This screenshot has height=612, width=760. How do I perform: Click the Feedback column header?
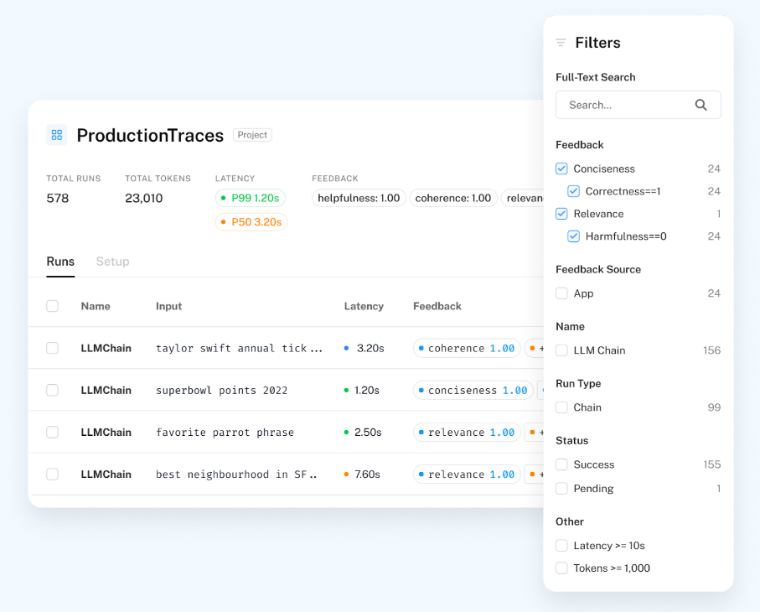(437, 306)
